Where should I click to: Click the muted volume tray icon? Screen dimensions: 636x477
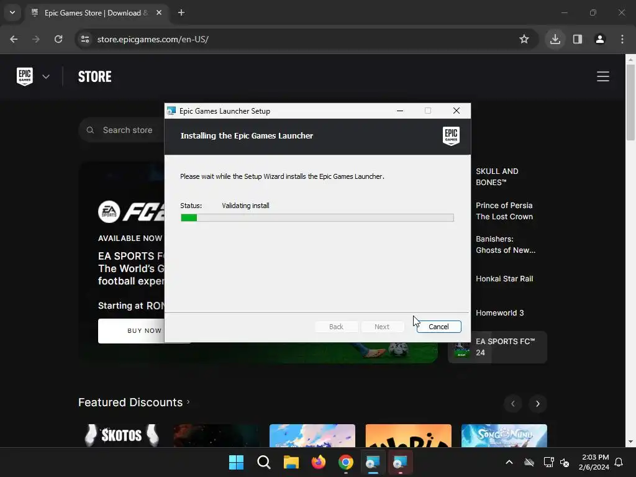click(564, 462)
